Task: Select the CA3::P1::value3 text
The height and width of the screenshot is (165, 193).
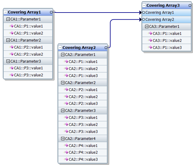Action: (167, 48)
